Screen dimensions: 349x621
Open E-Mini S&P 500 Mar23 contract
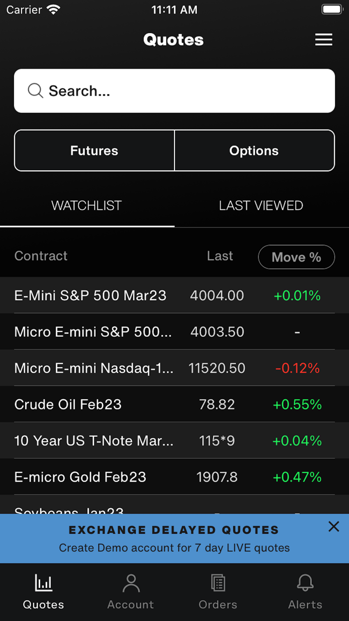click(x=90, y=295)
